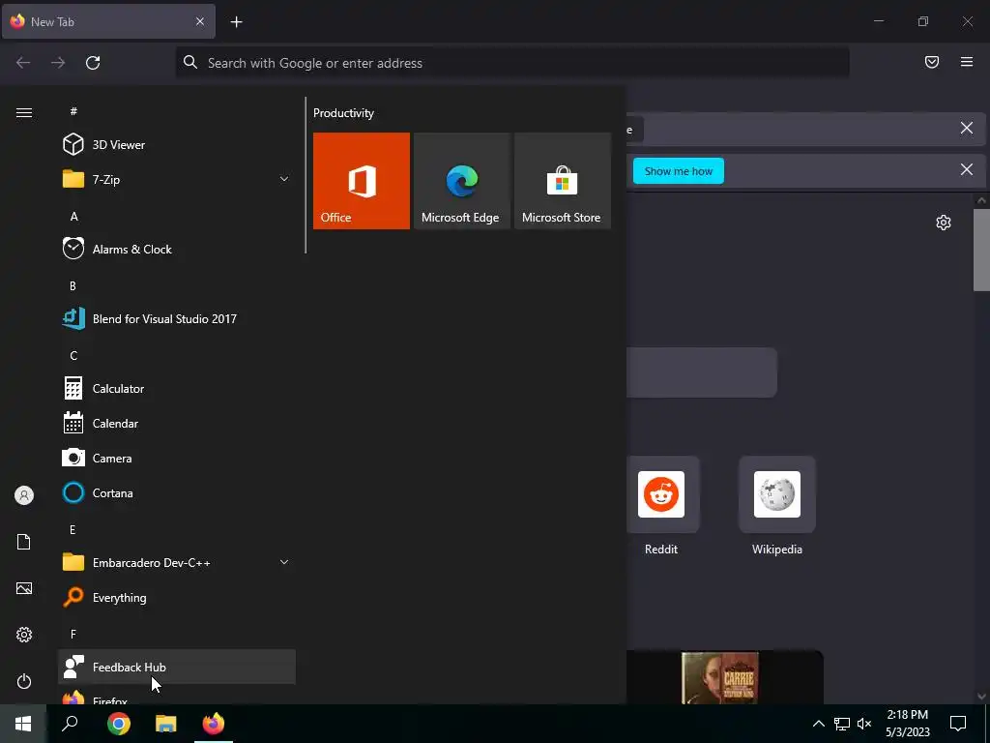Expand the Embarcadero Dev-C++ folder chevron
990x743 pixels.
click(x=284, y=562)
